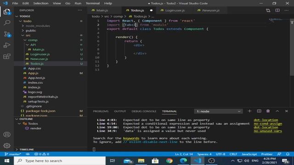Split the terminal panel

(x=259, y=111)
